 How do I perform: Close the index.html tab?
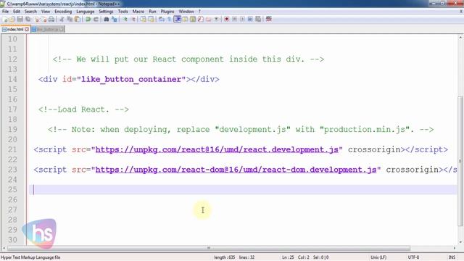pyautogui.click(x=27, y=29)
